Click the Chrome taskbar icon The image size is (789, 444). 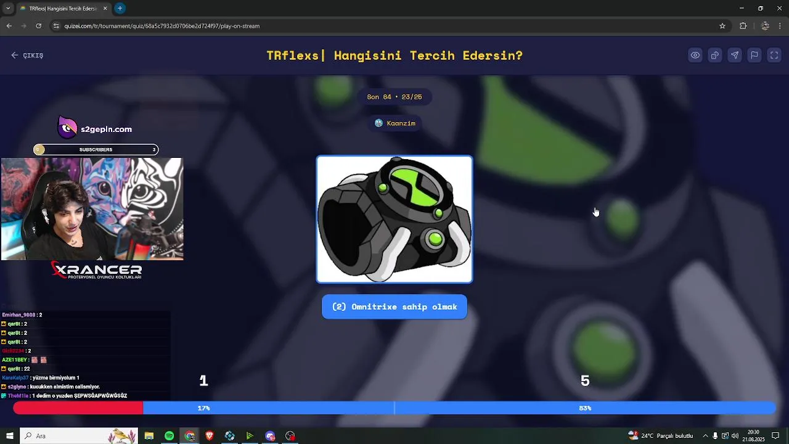point(189,436)
